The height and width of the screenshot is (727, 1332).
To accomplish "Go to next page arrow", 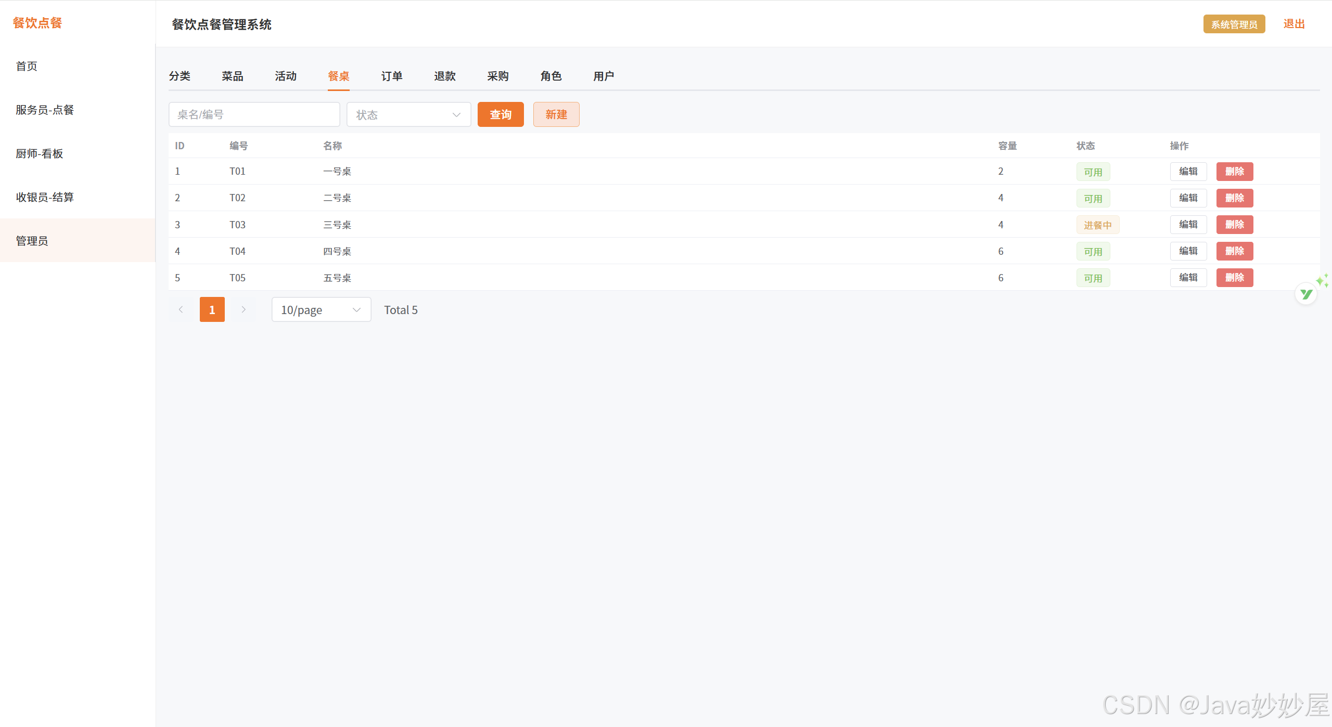I will tap(243, 309).
